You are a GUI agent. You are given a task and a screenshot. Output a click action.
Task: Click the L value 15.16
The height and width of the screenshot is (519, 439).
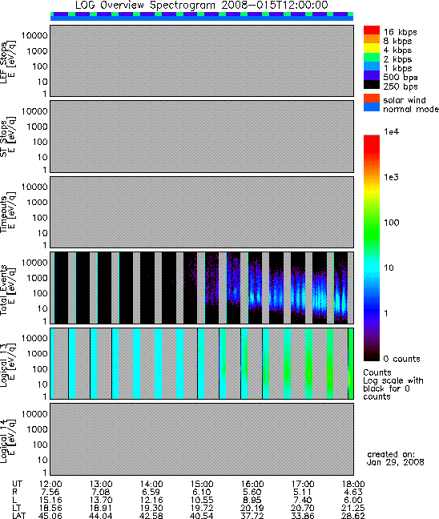coord(50,500)
